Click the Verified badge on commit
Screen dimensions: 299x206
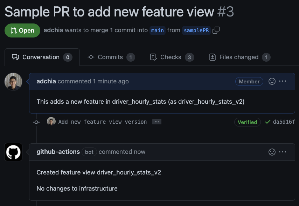pos(247,122)
